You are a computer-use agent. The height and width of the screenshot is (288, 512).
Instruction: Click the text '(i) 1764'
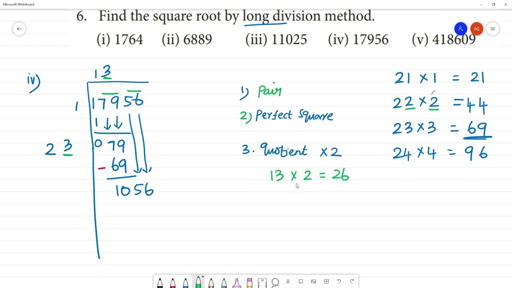click(120, 40)
